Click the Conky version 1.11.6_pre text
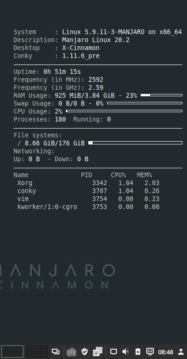This screenshot has width=187, height=359. (81, 56)
